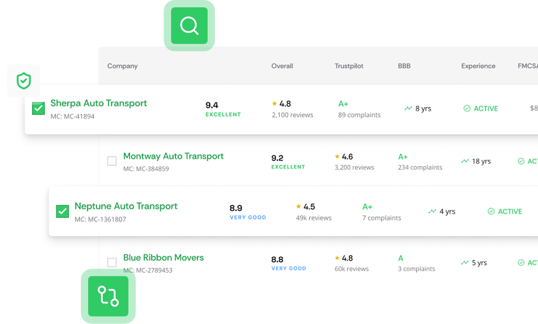Click the 234 complaints text
Image resolution: width=538 pixels, height=324 pixels.
click(x=420, y=167)
